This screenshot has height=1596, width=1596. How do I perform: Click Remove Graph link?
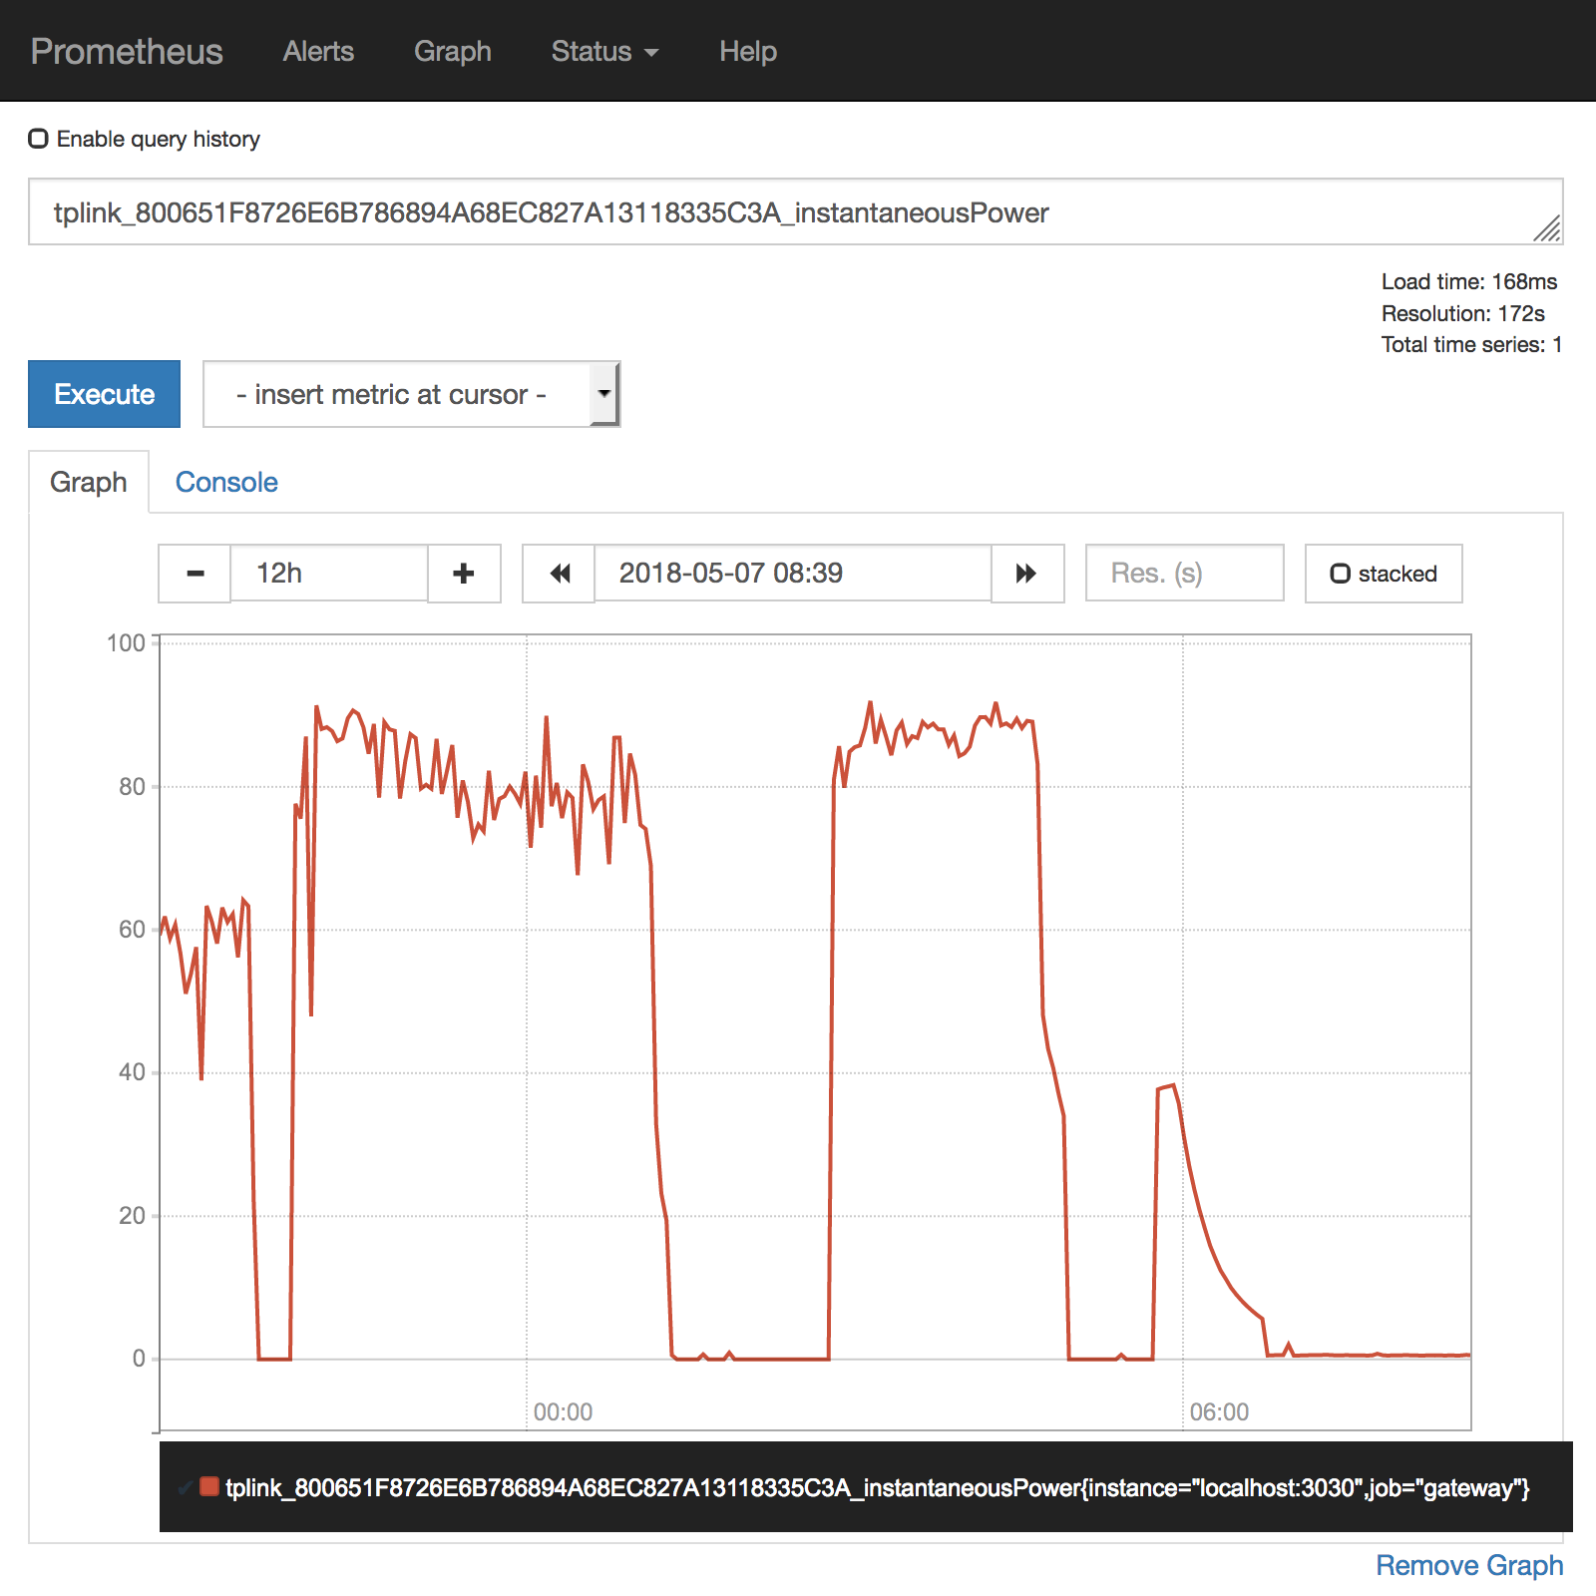[1469, 1565]
